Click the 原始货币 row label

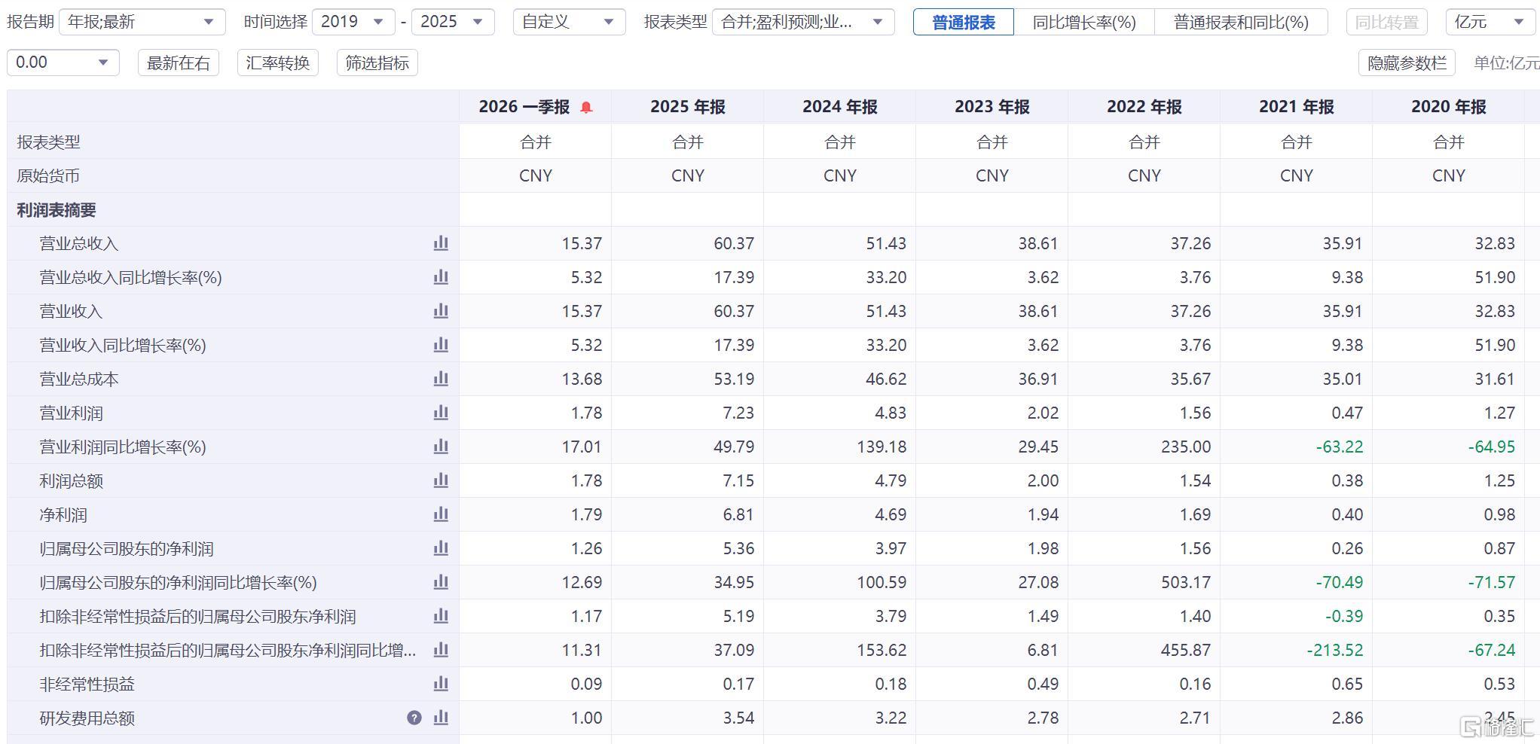coord(48,175)
